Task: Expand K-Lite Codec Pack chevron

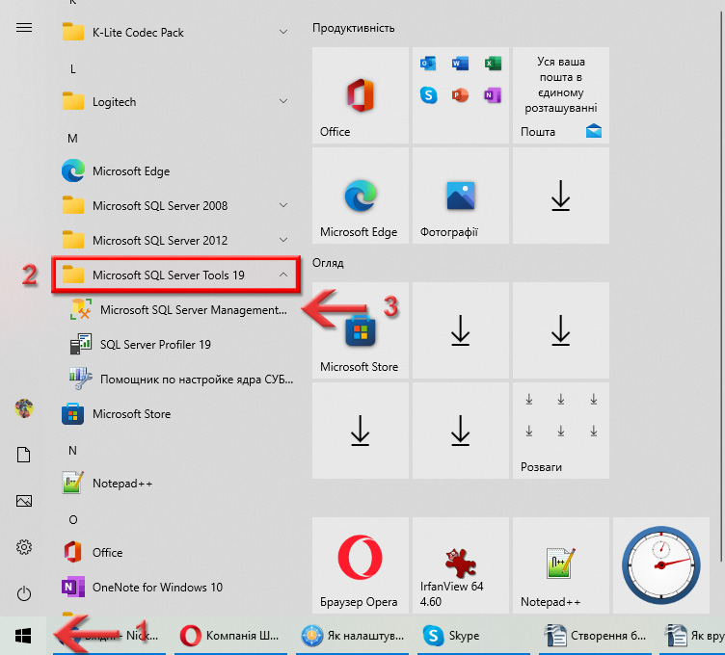Action: tap(283, 32)
